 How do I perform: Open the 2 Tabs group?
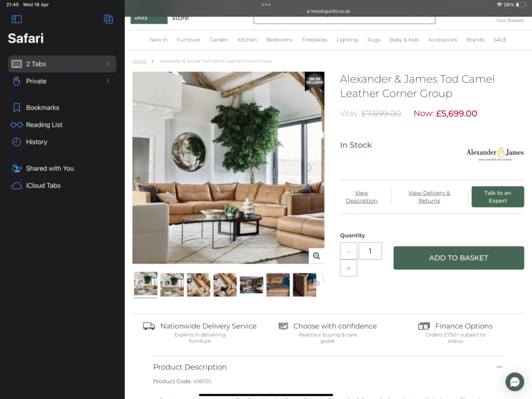(x=62, y=64)
